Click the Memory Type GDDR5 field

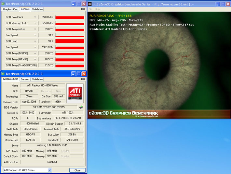tap(31, 134)
